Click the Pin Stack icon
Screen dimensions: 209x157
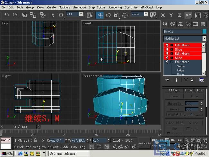(x=167, y=80)
